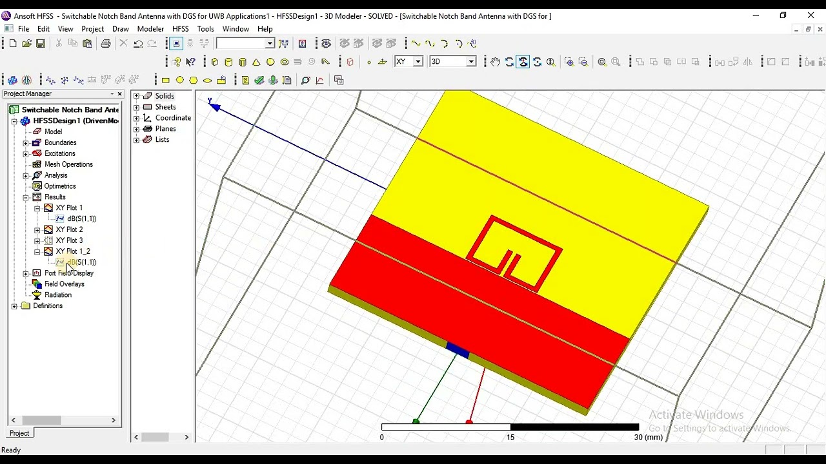Open the 3D movement mode dropdown
This screenshot has height=464, width=826.
(471, 61)
